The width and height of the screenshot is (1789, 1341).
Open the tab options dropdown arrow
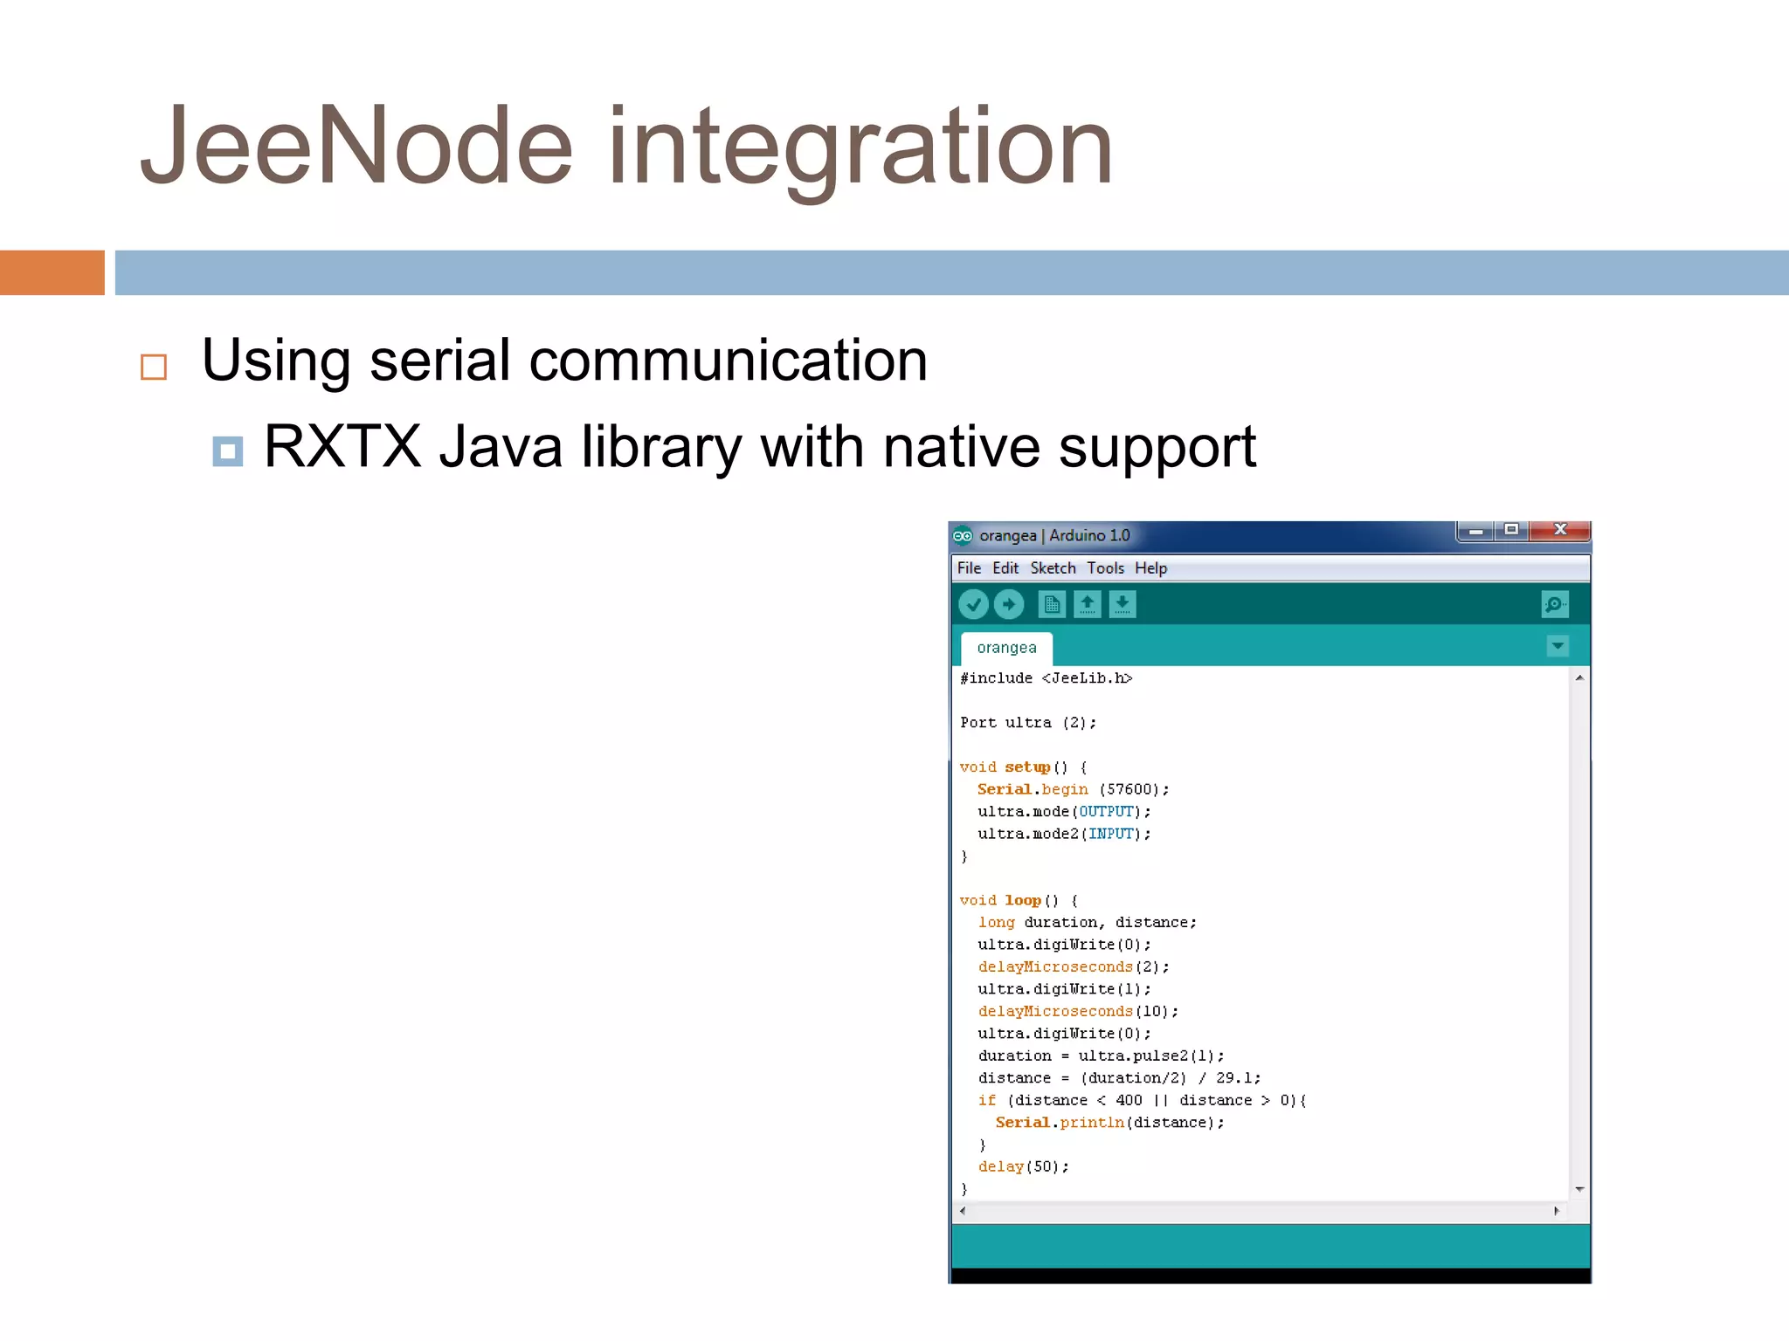point(1558,646)
